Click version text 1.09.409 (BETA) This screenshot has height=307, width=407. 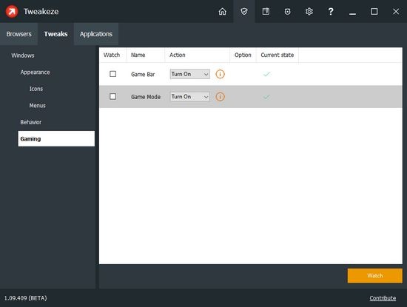(25, 298)
